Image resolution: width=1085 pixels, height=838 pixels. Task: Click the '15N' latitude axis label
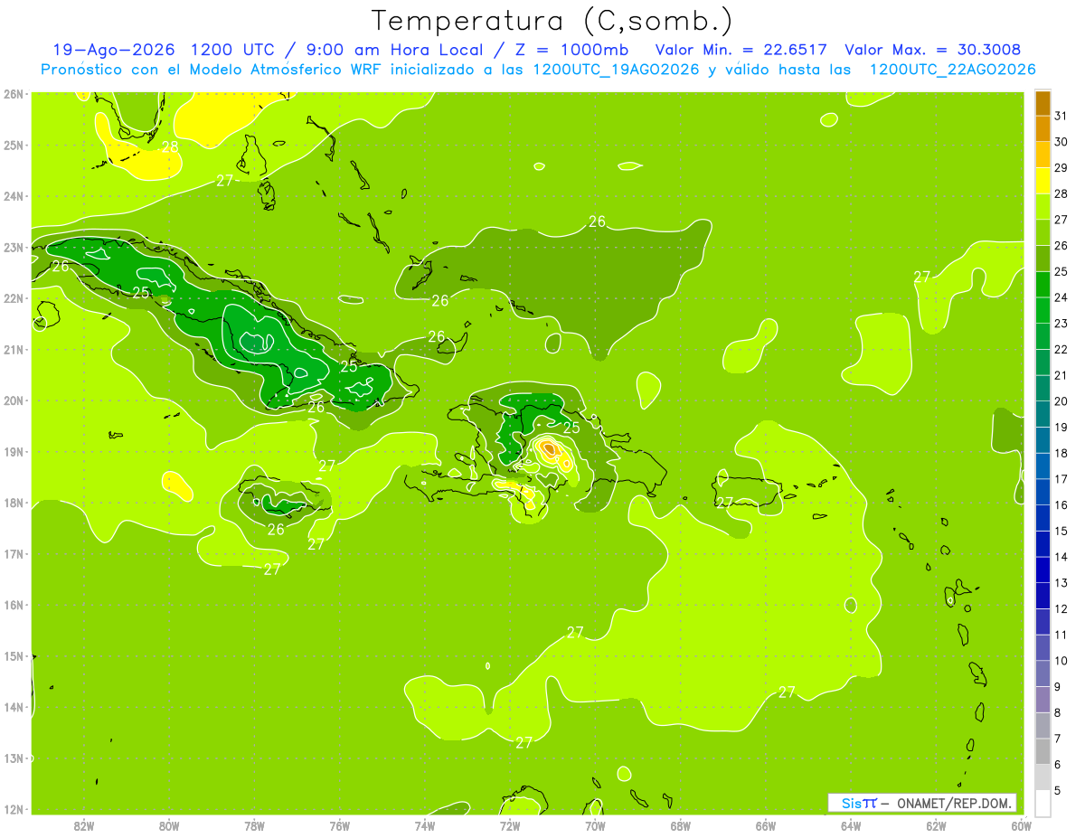(14, 655)
